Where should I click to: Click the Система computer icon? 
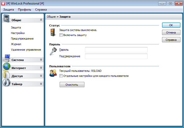click(6, 58)
